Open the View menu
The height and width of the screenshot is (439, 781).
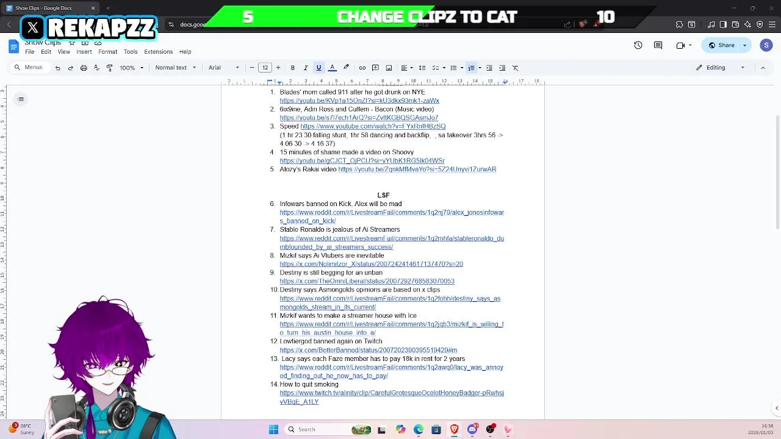tap(63, 52)
